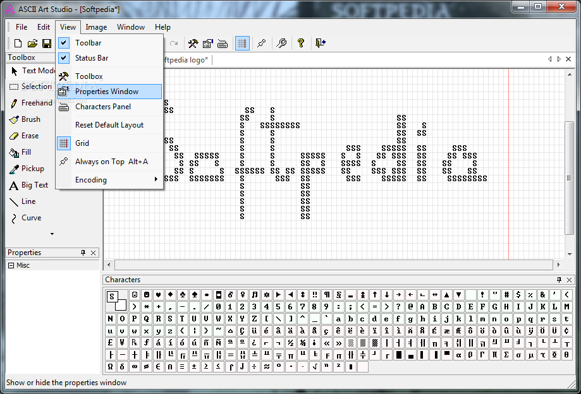Click the Properties Window icon in toolbar
The image size is (581, 394).
pos(208,44)
